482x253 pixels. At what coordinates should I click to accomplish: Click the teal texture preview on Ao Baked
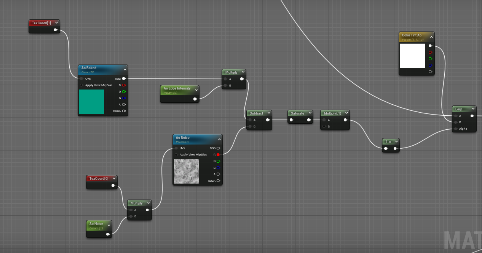[91, 102]
